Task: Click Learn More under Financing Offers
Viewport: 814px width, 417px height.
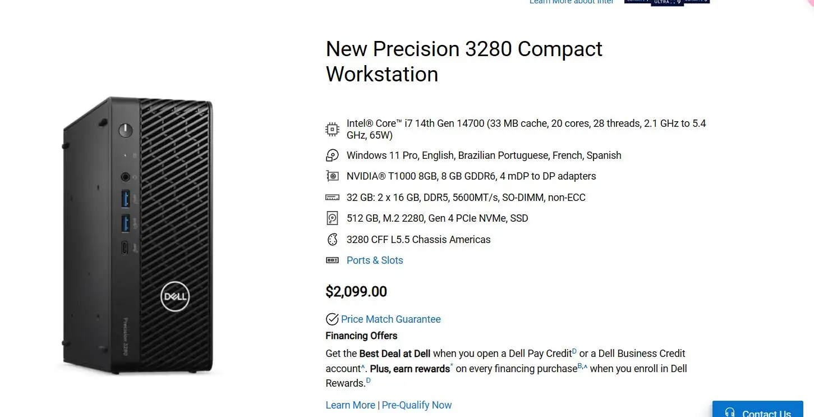Action: click(350, 405)
